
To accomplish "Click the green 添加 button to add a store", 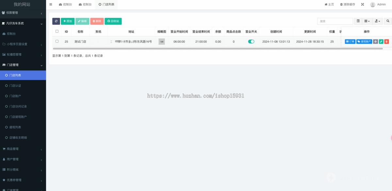I will coord(68,21).
